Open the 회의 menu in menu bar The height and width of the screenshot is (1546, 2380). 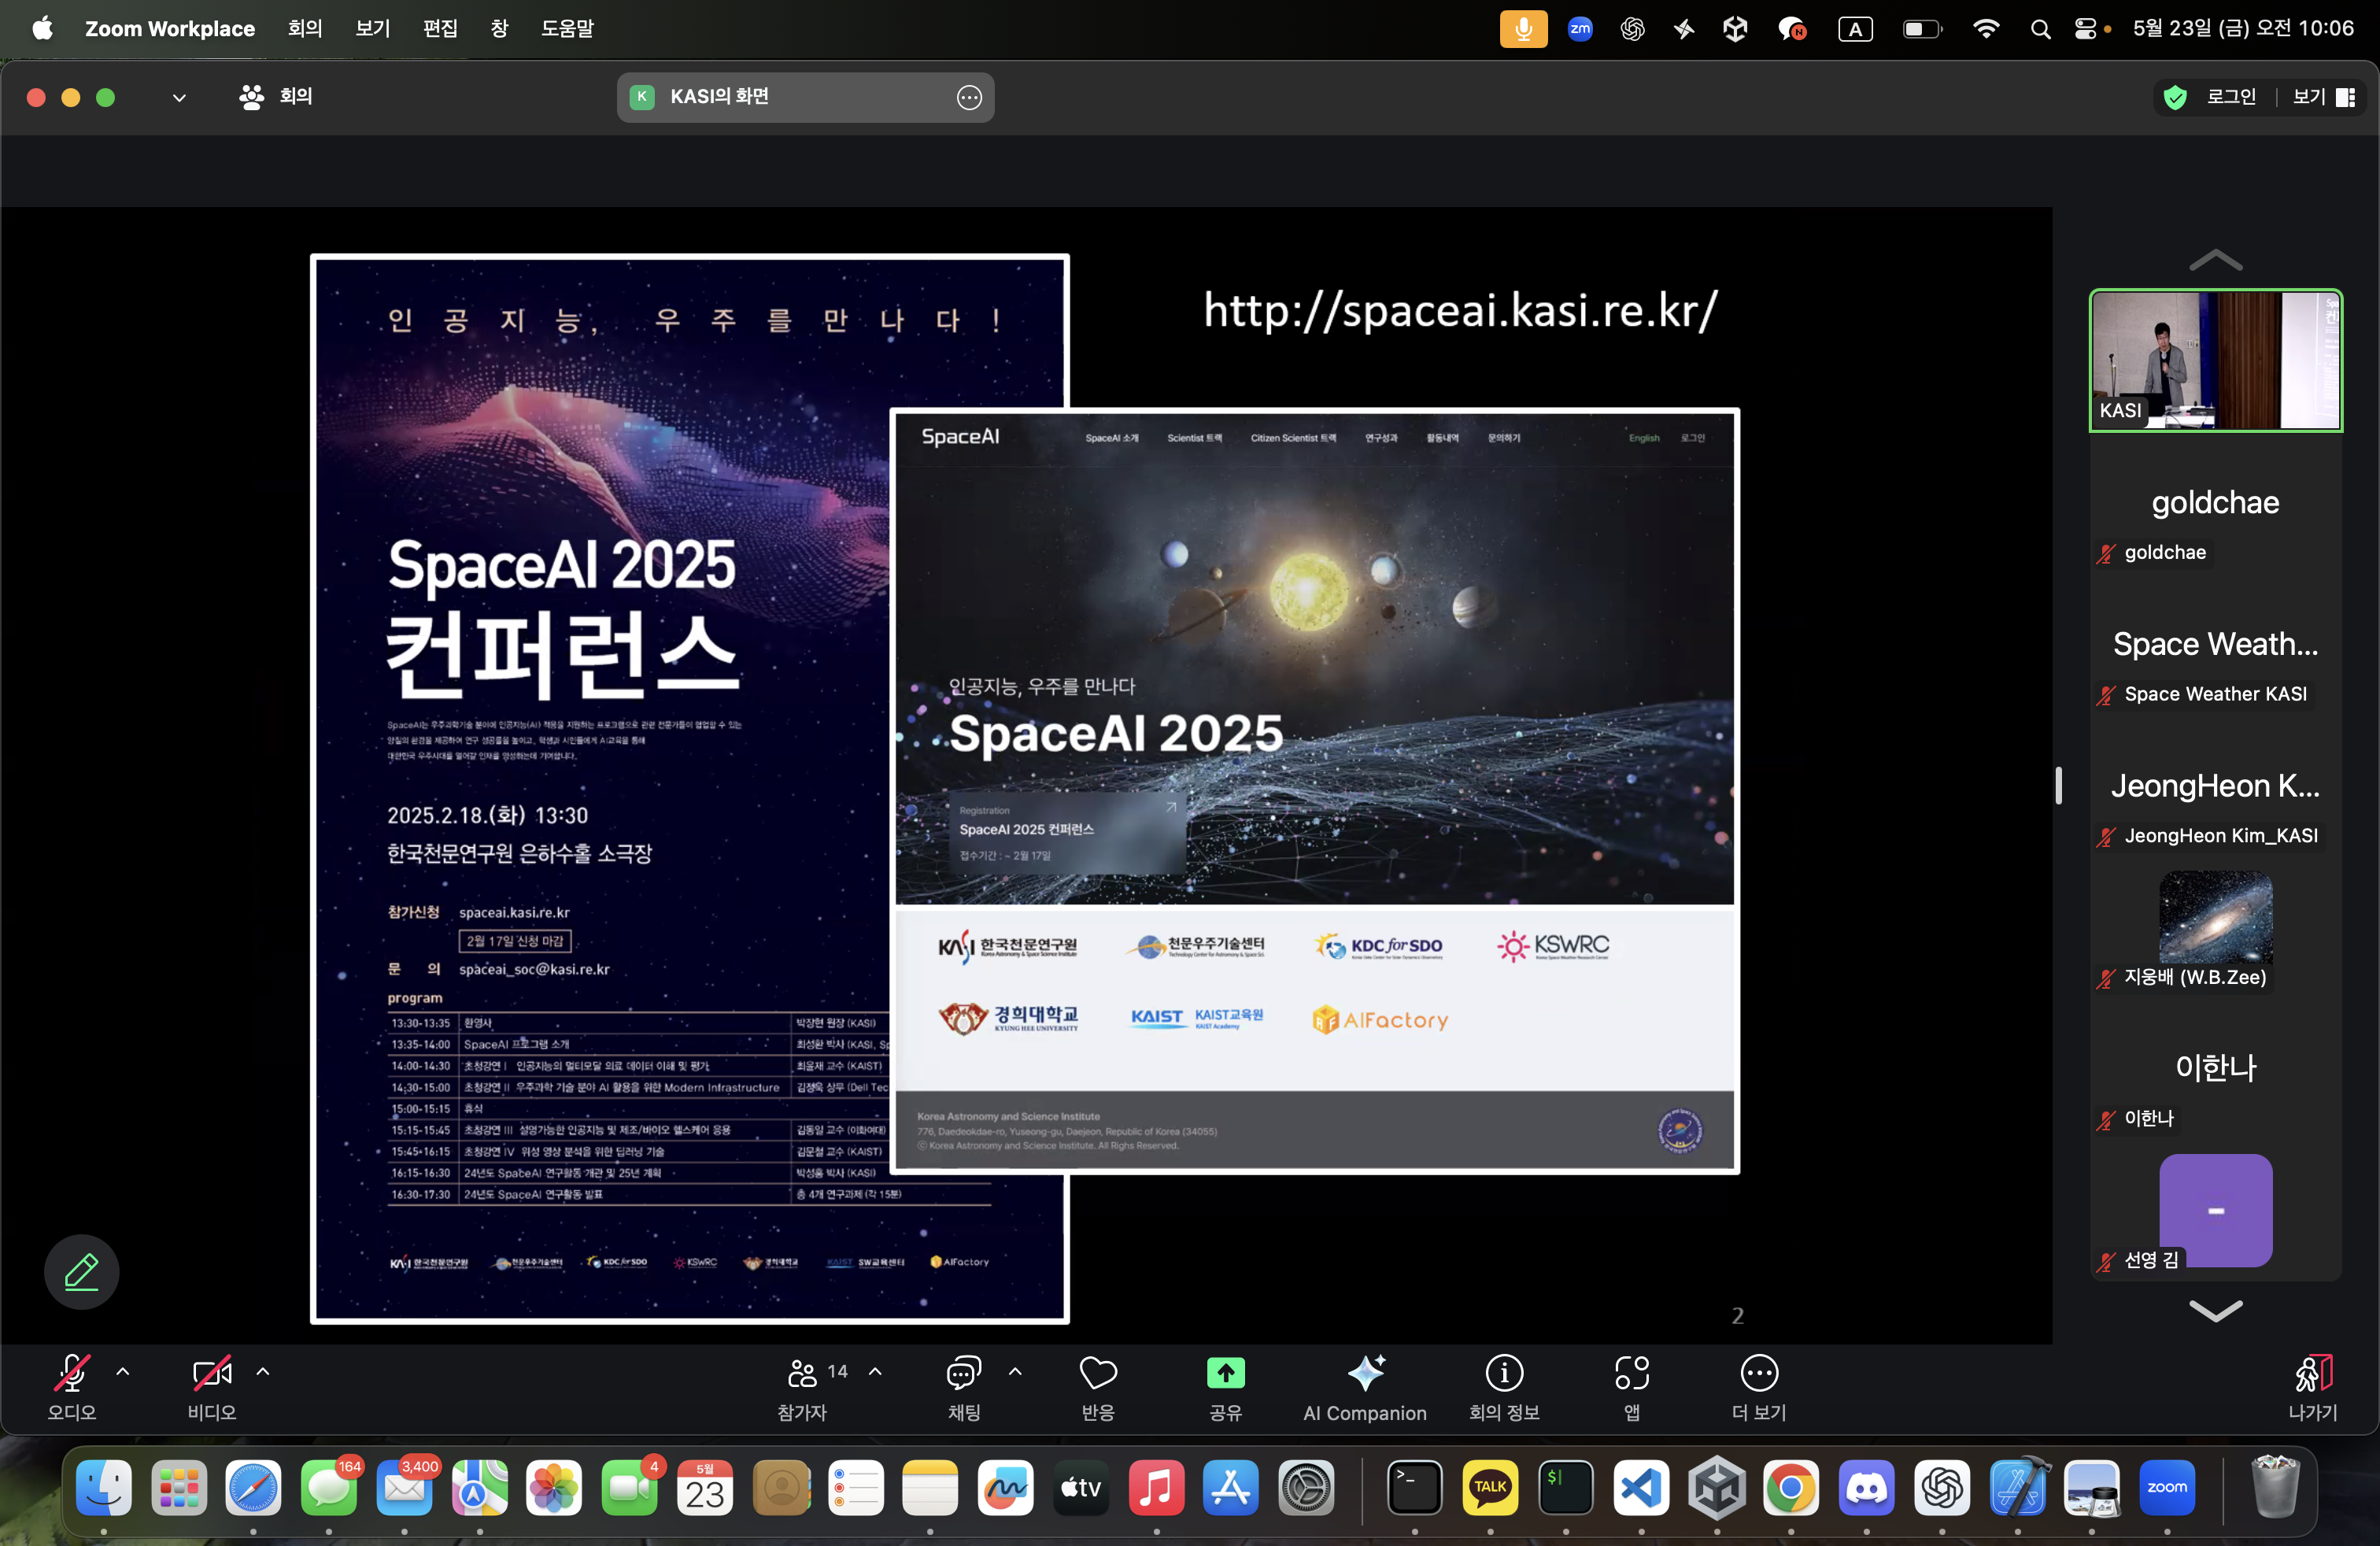pos(305,28)
